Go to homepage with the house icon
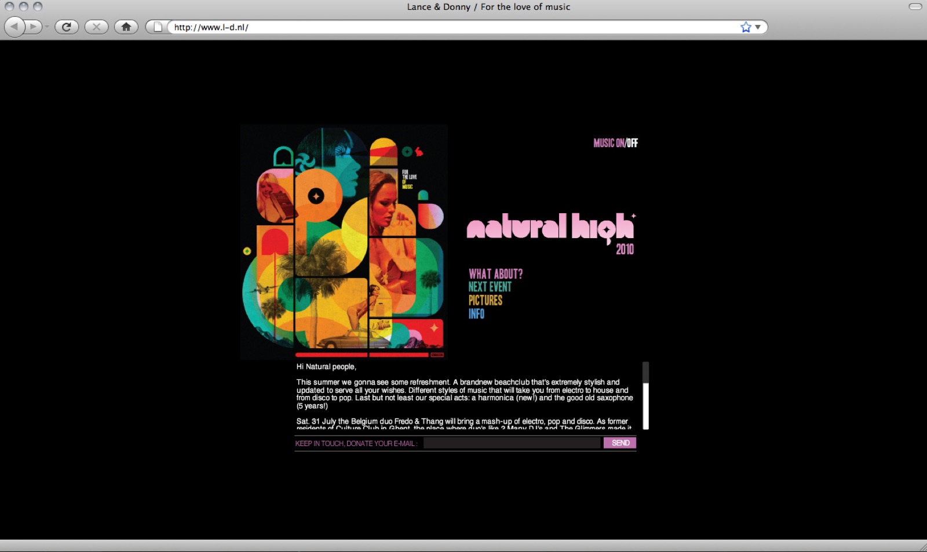This screenshot has width=927, height=552. tap(126, 27)
